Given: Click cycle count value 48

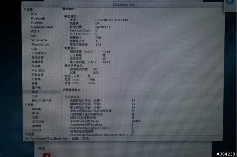Looking at the screenshot, I should [x=95, y=69].
